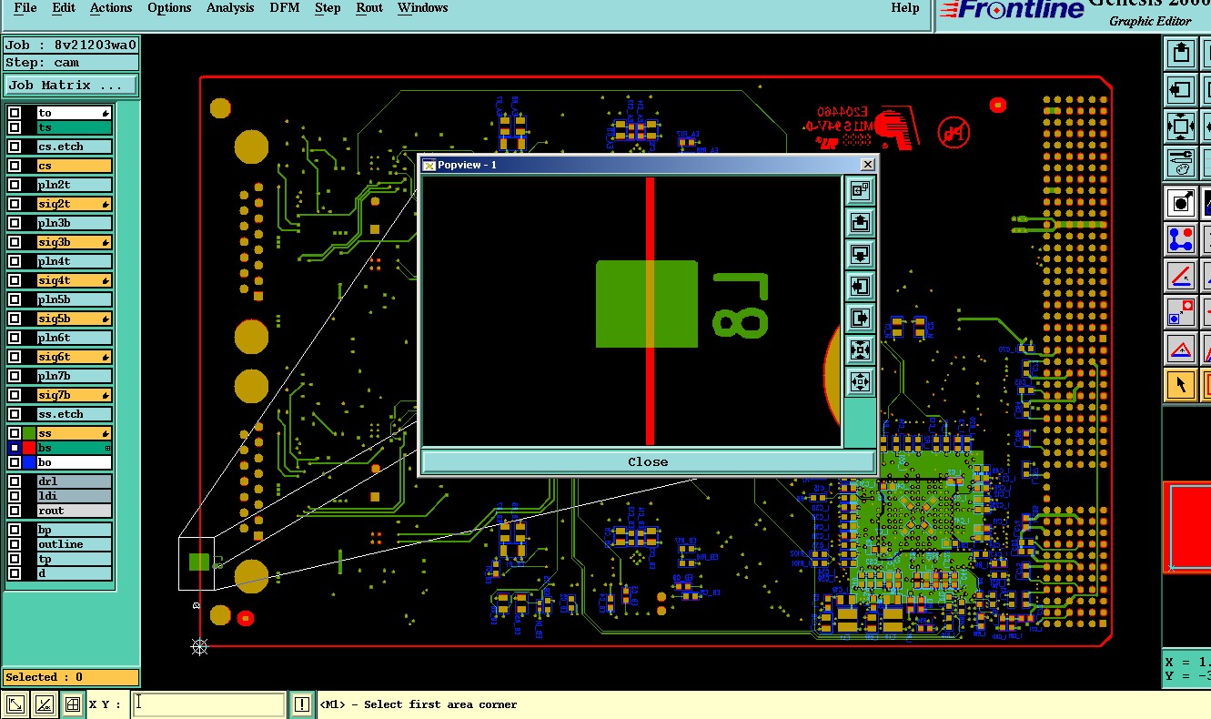Click the red color swatch of bs layer
This screenshot has width=1211, height=719.
coord(29,448)
